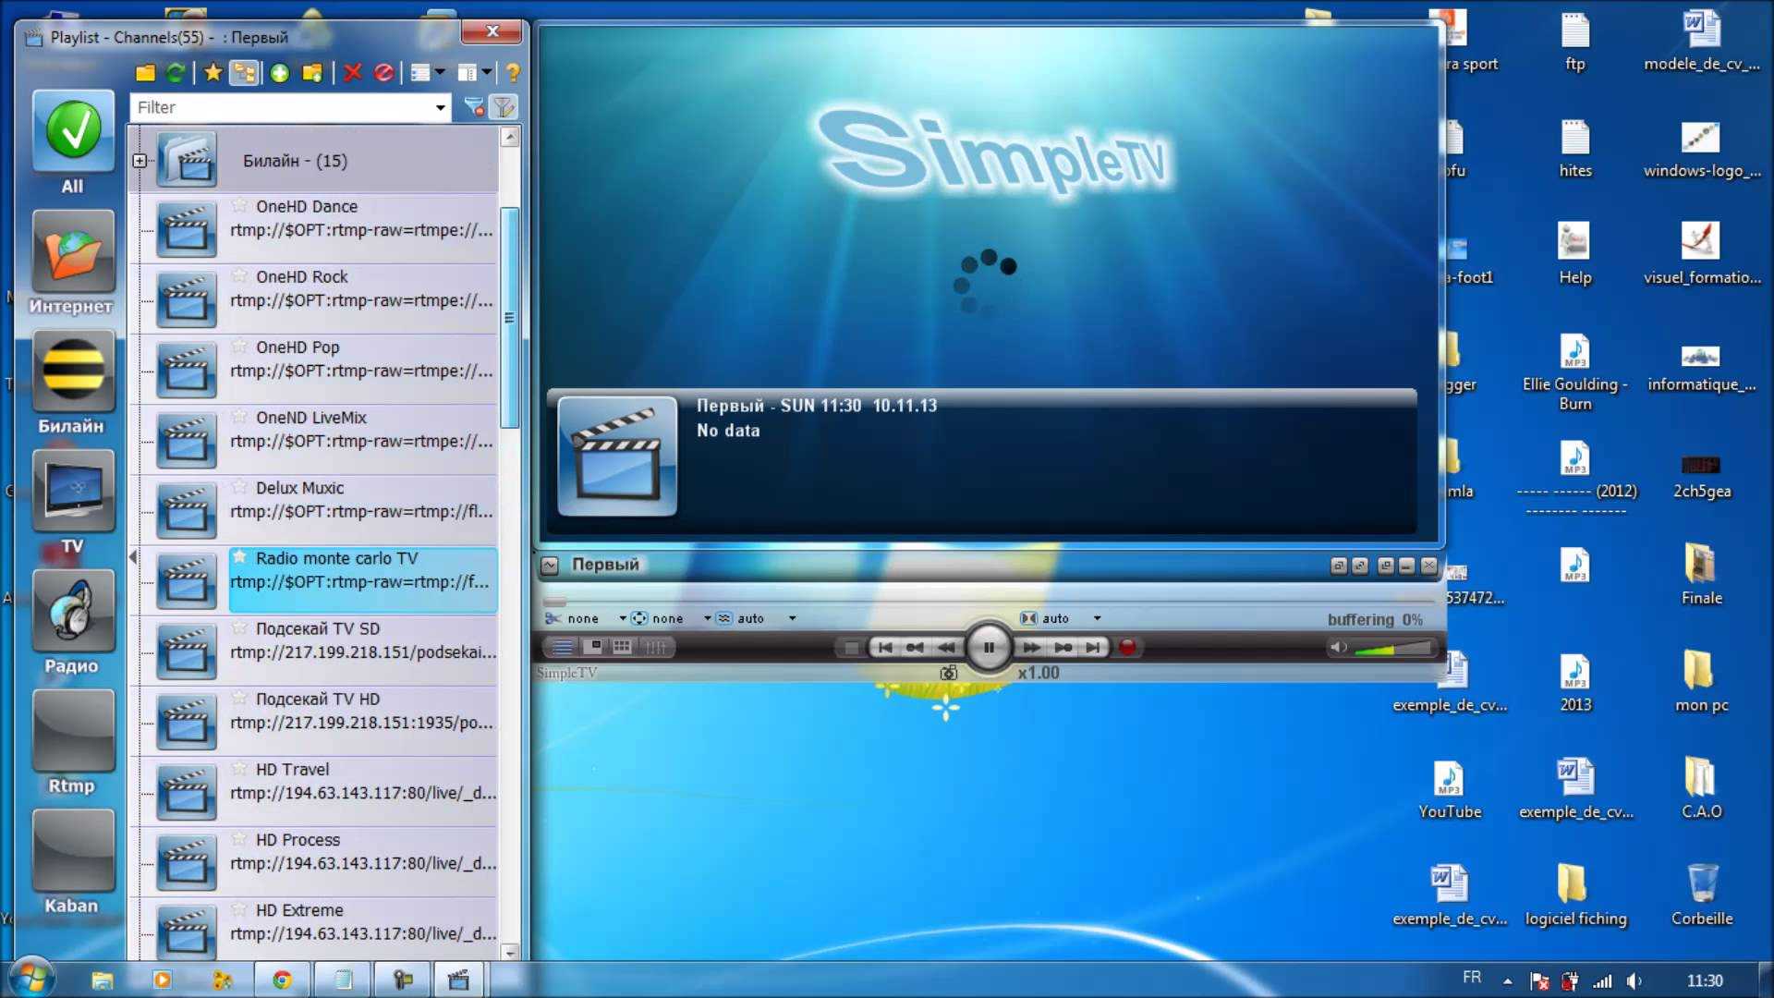Expand the Билайн - (15) group
Screen dimensions: 1774x998
coord(140,161)
